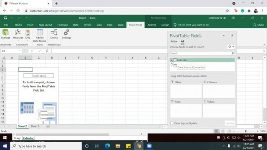The image size is (267, 150).
Task: Switch to Page Layout view icon
Action: point(223,131)
